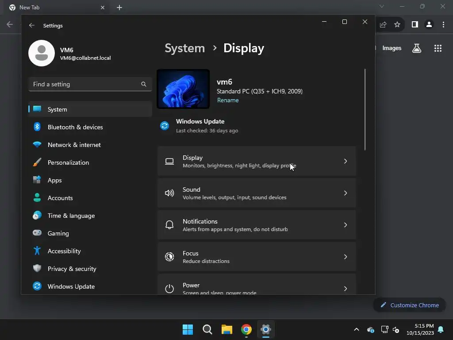Open the Windows Start menu
The image size is (453, 340).
[188, 329]
